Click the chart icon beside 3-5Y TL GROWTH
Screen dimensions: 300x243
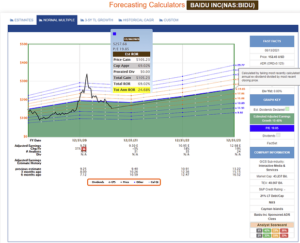click(x=82, y=20)
